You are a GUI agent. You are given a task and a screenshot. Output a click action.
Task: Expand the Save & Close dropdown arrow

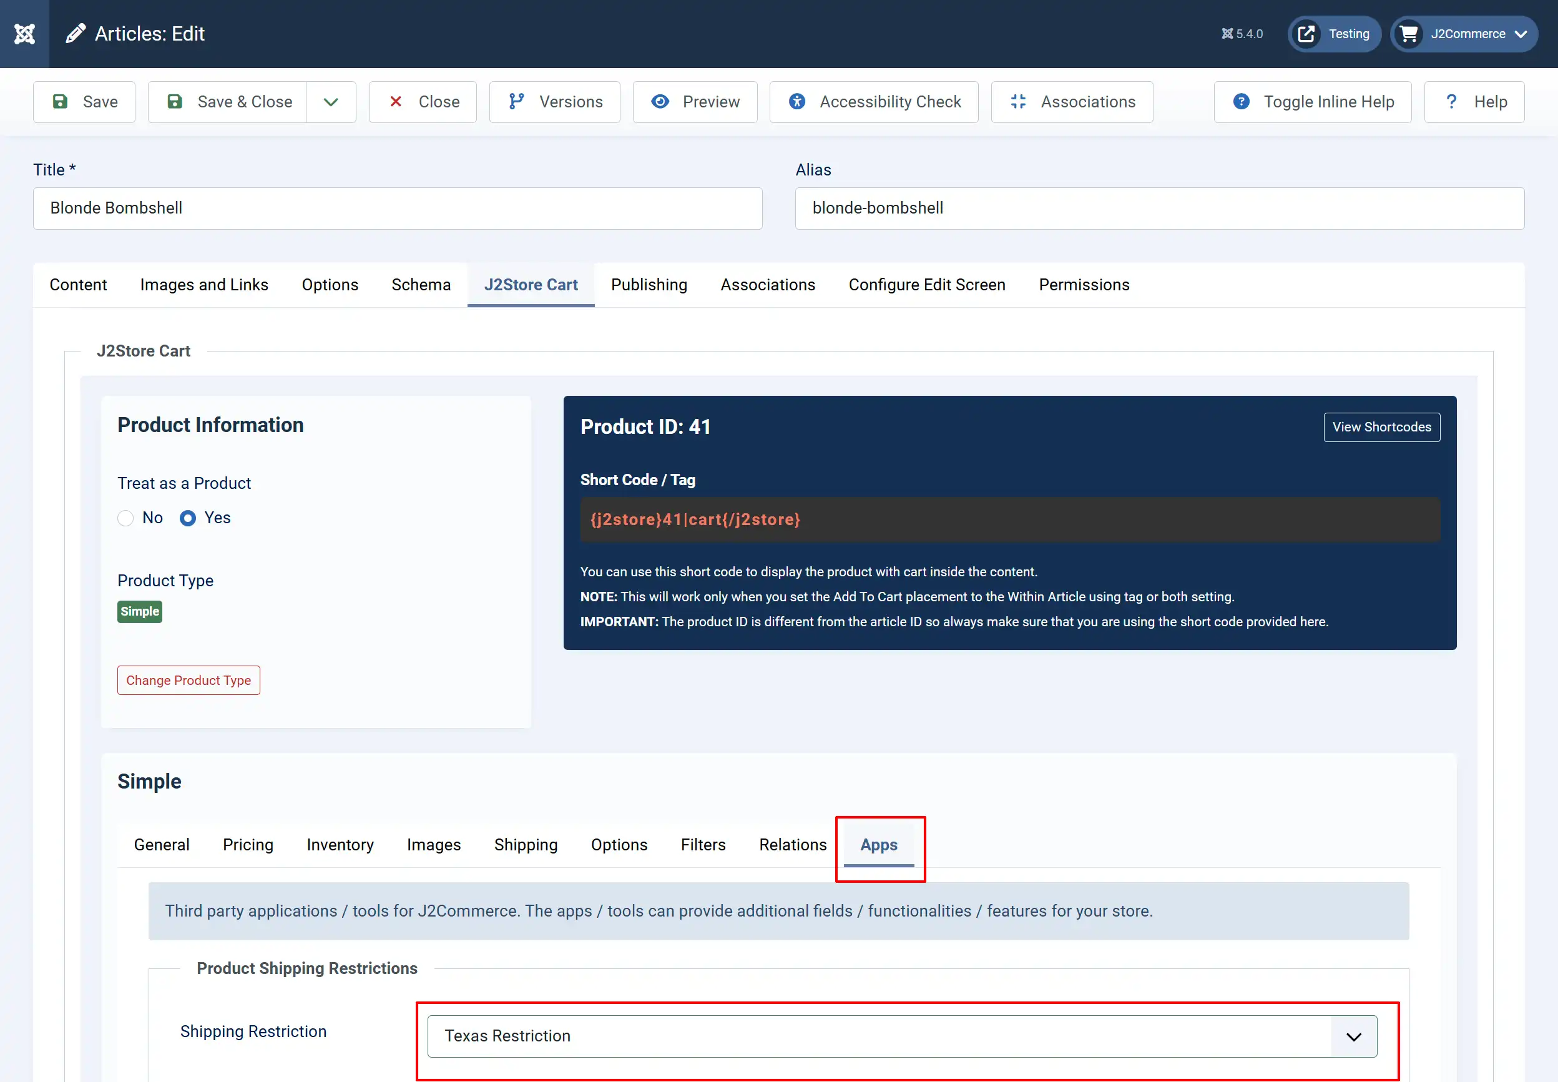pyautogui.click(x=331, y=102)
